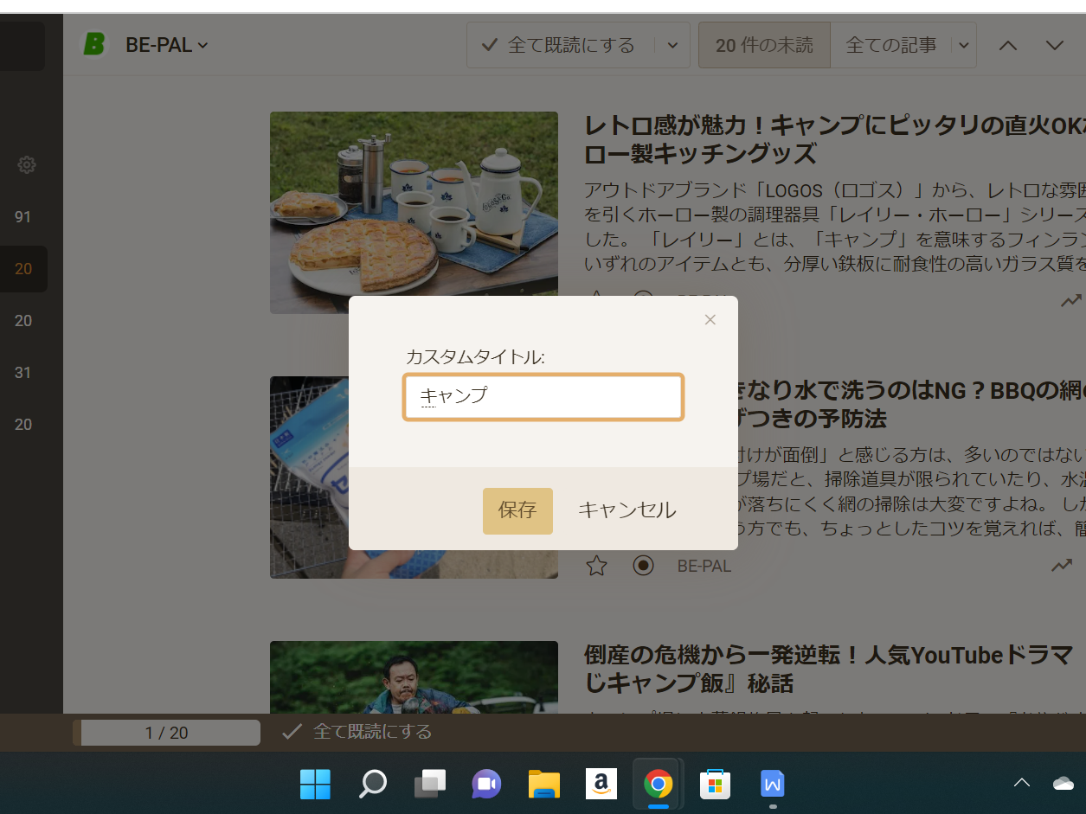Open Microsoft Store from taskbar

tap(716, 784)
